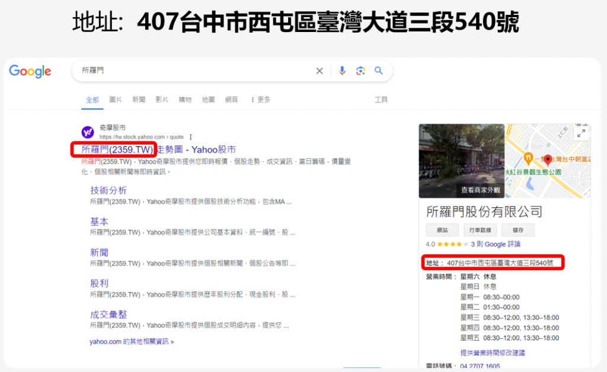Click the 網站 button in business panel
The width and height of the screenshot is (607, 372).
click(442, 230)
